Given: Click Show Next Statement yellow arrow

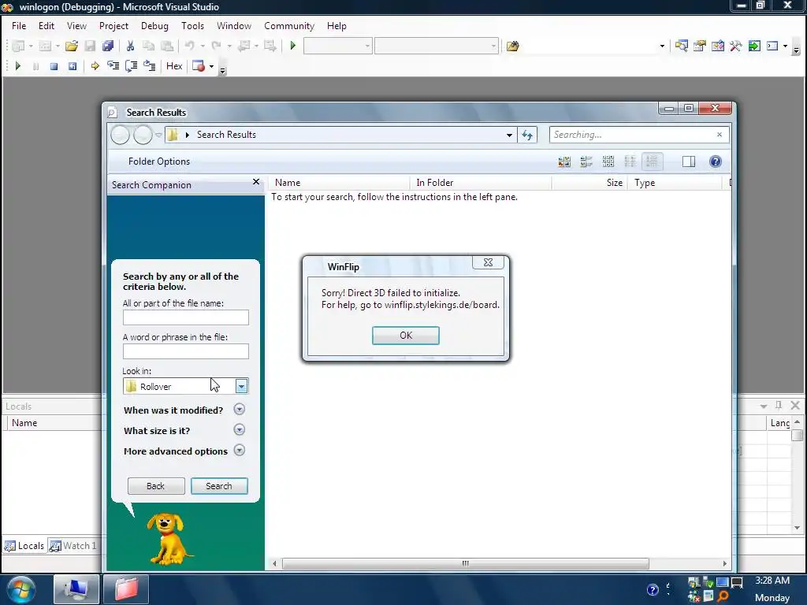Looking at the screenshot, I should click(95, 66).
